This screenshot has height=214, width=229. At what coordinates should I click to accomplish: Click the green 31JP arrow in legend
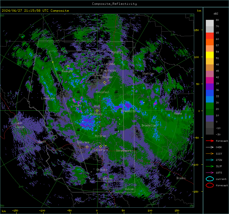(210, 166)
